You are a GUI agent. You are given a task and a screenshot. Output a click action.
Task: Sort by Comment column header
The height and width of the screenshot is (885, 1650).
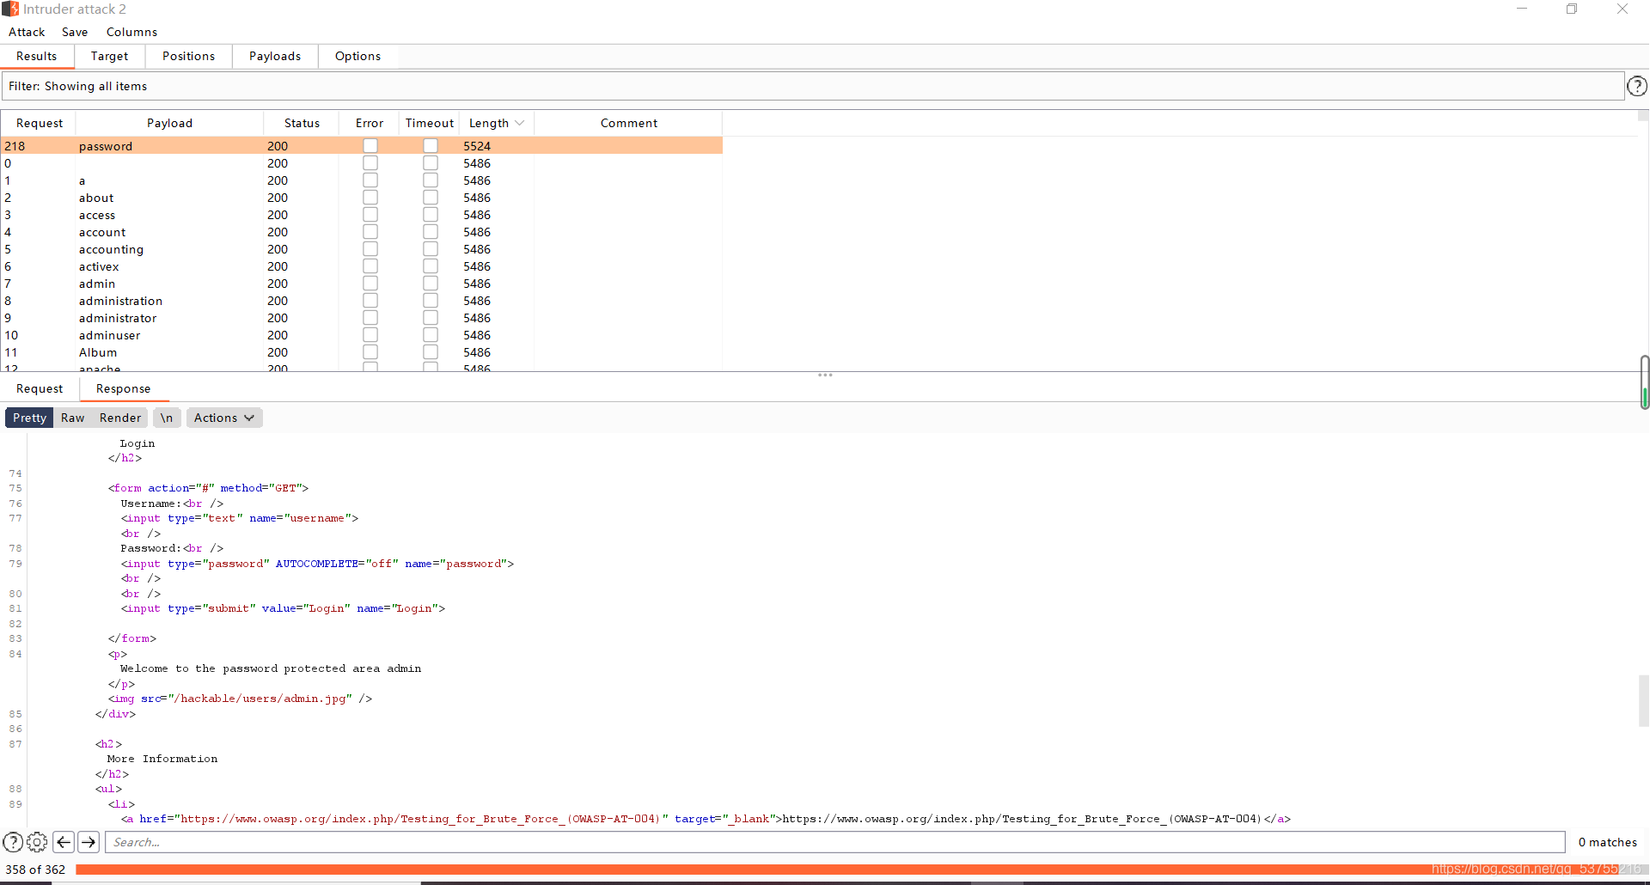(x=628, y=123)
